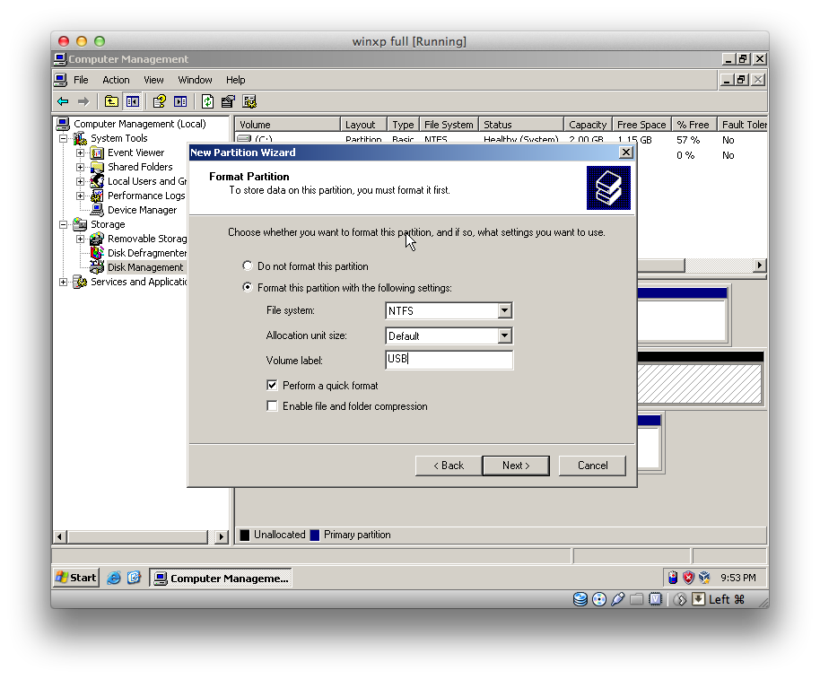The image size is (820, 679).
Task: Open the Window menu
Action: [195, 80]
